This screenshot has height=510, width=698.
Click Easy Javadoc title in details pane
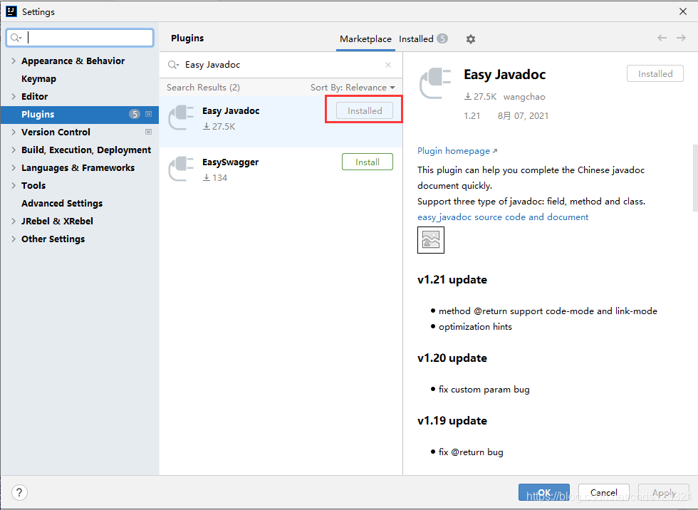(504, 74)
